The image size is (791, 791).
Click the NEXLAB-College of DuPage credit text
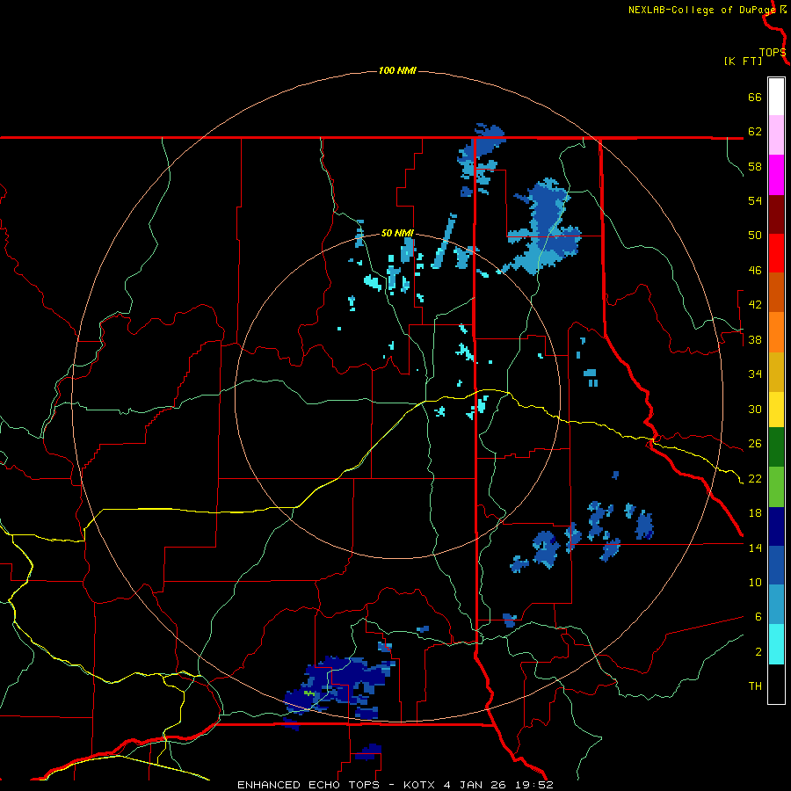point(701,10)
